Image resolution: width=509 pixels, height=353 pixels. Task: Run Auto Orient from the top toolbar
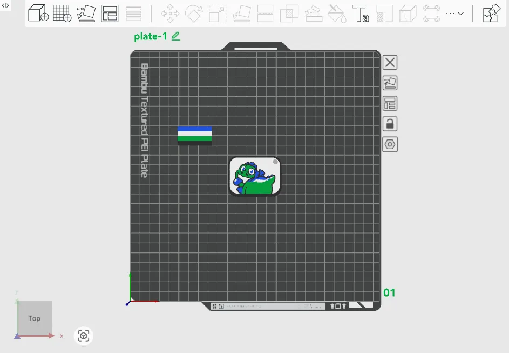click(x=86, y=14)
